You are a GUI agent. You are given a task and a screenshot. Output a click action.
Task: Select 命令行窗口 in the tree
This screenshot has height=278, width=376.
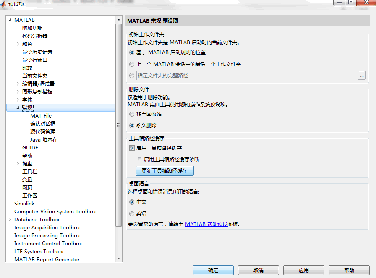tap(35, 60)
